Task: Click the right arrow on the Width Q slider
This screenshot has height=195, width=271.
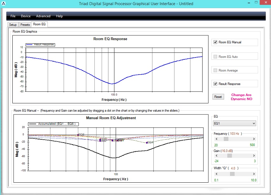Action: coord(254,174)
